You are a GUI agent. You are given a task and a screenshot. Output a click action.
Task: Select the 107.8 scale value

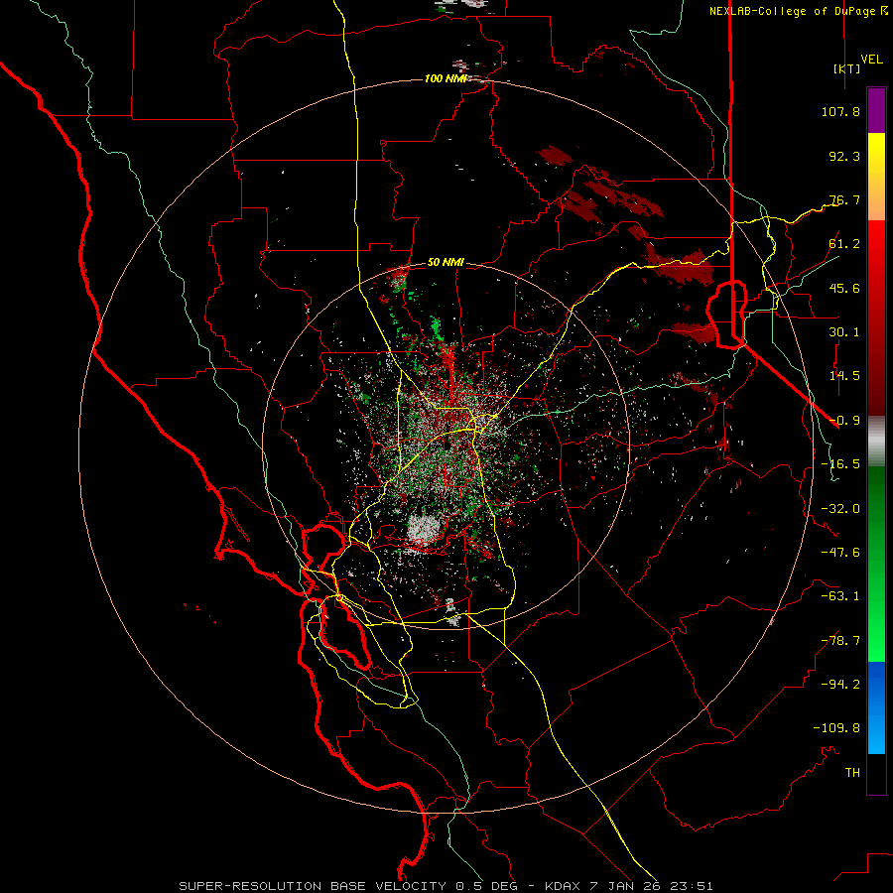pyautogui.click(x=840, y=111)
